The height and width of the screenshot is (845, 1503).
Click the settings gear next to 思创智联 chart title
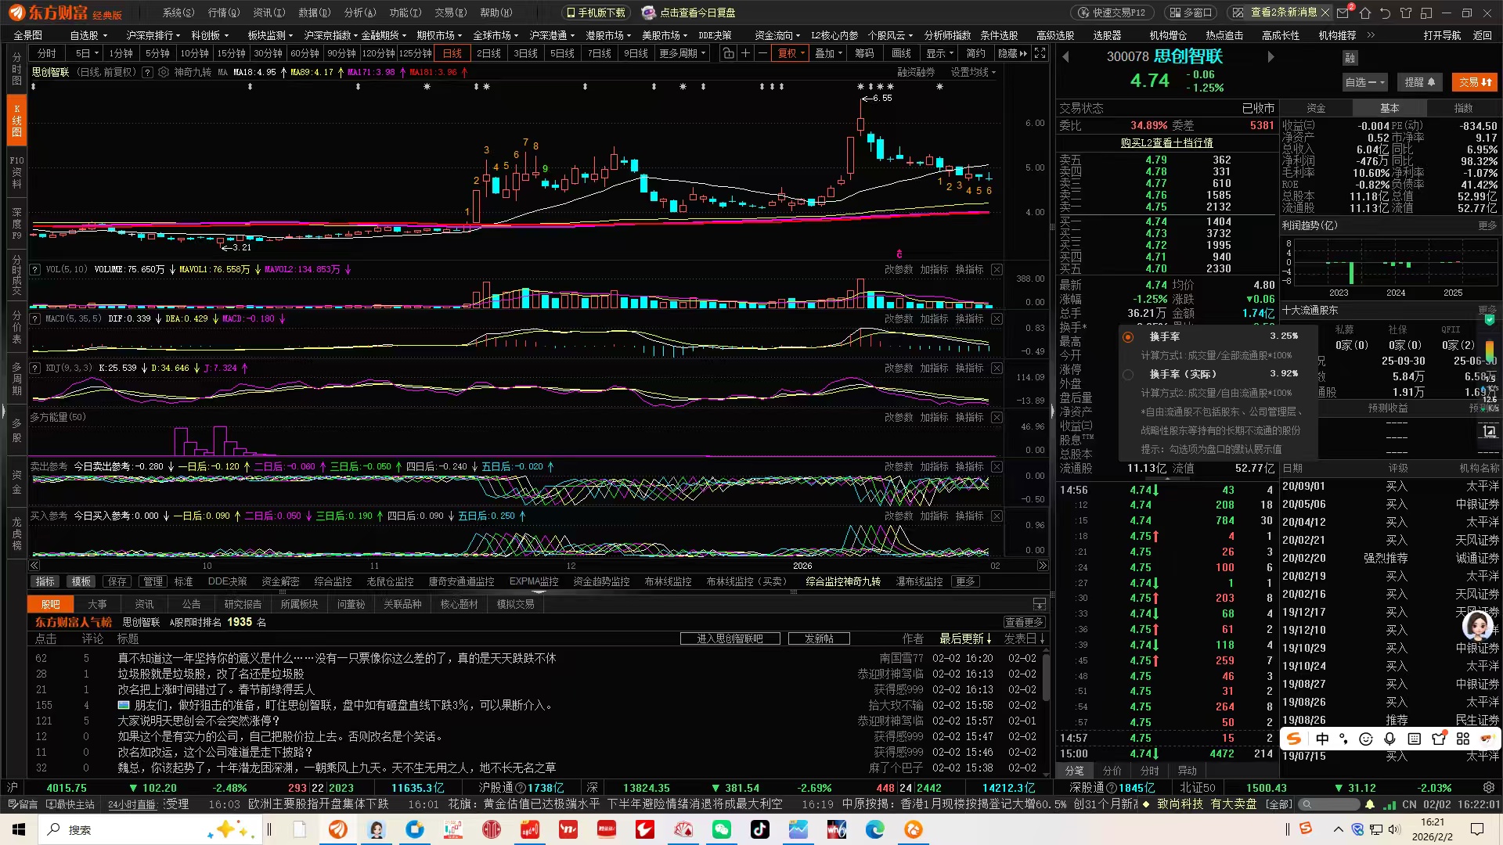[x=164, y=72]
